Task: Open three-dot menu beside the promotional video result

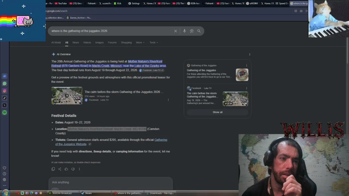Action: pos(168,100)
